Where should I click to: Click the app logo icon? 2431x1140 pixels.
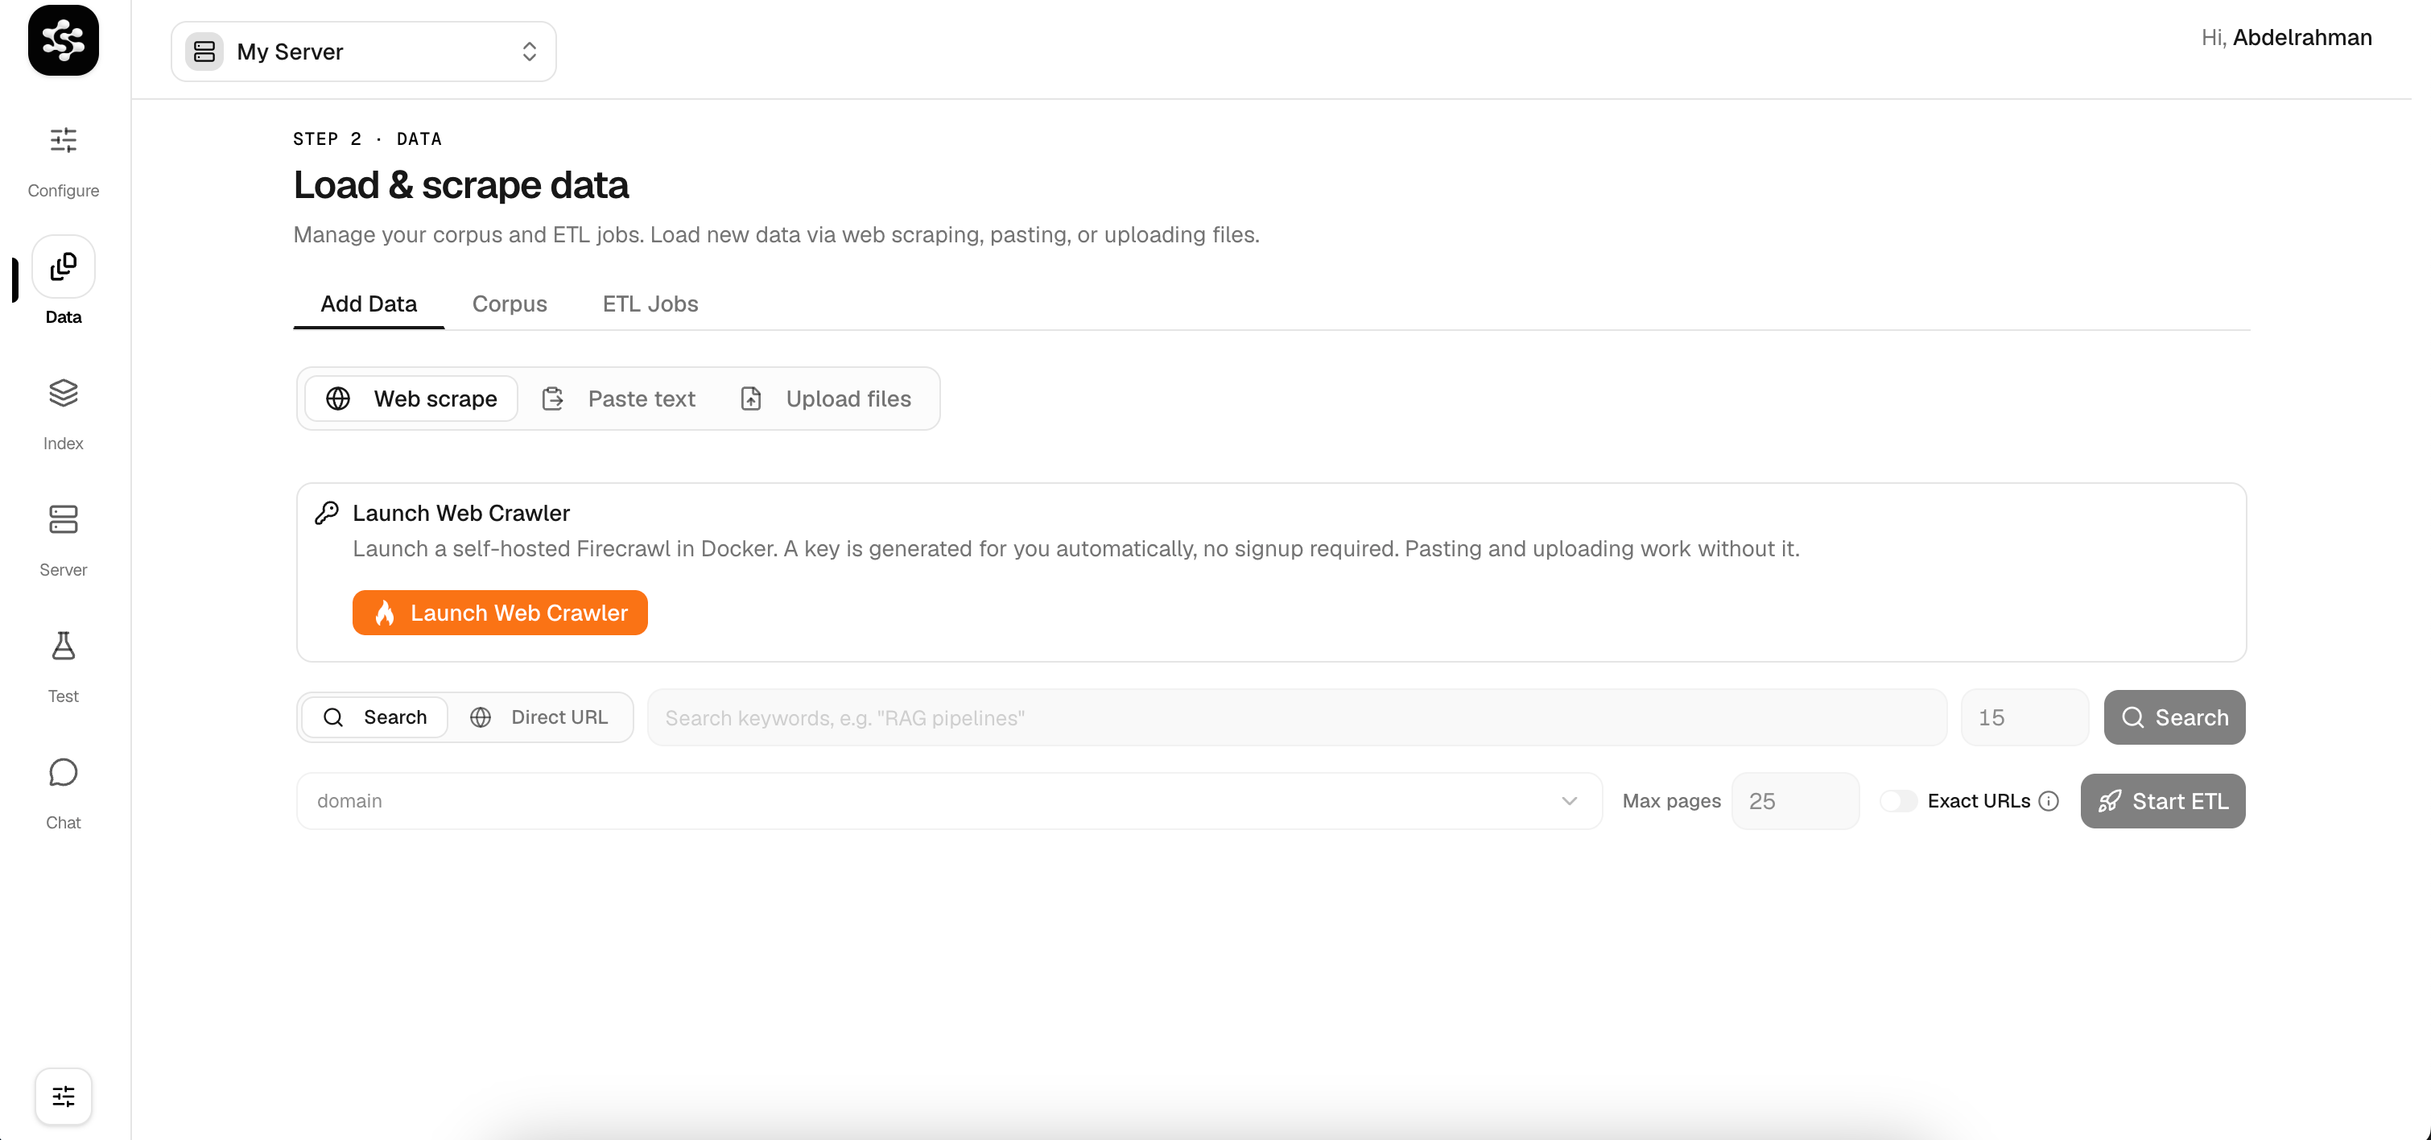click(x=64, y=40)
